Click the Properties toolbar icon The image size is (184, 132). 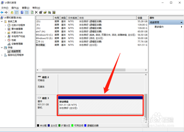40,12
